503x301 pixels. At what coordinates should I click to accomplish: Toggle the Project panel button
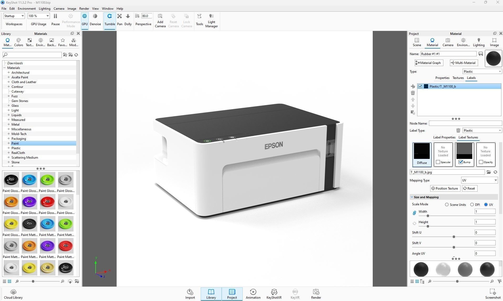(x=232, y=294)
